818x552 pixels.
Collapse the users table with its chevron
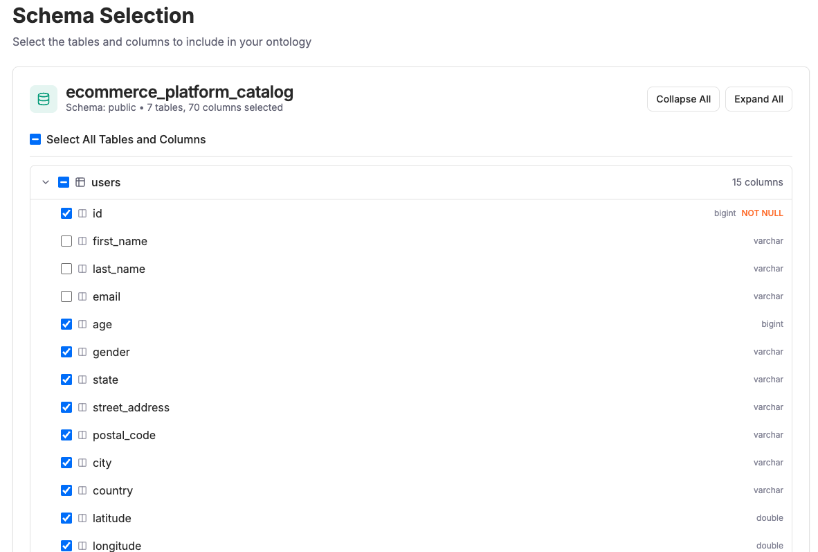pos(46,182)
